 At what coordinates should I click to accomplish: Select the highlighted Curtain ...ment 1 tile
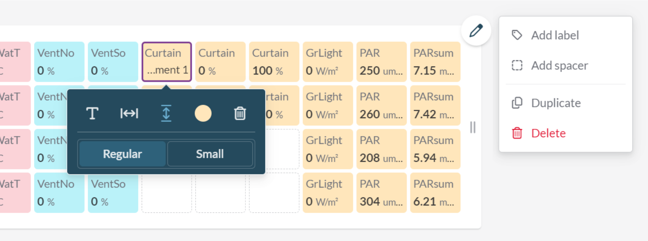(167, 62)
